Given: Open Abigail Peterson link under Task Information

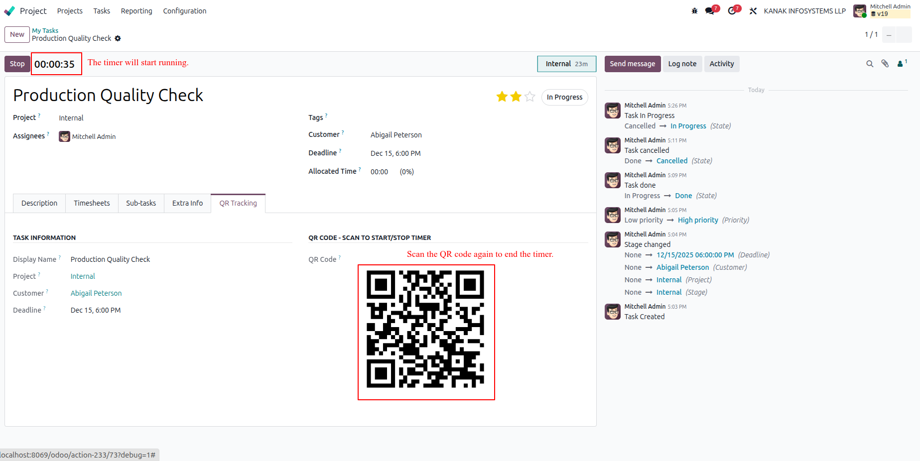Looking at the screenshot, I should [x=96, y=293].
